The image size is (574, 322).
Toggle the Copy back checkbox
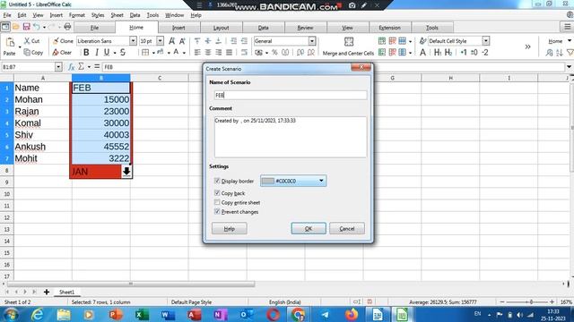point(217,193)
